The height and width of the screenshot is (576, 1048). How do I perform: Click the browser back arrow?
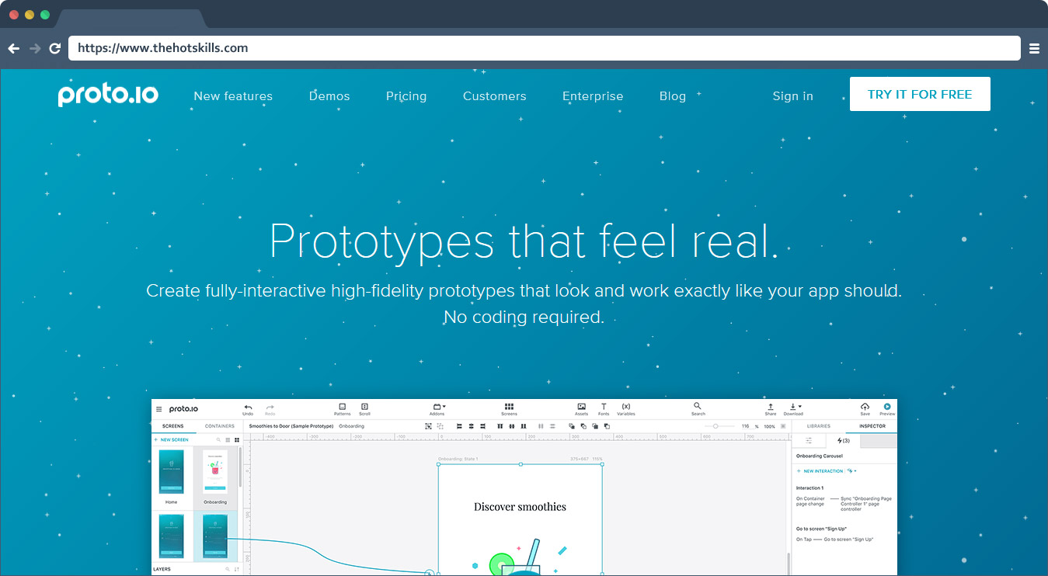click(x=13, y=48)
